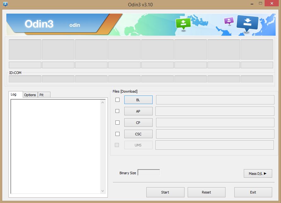Click the Odin3 banner logo text
Screen dimensions: 281x203
39,24
